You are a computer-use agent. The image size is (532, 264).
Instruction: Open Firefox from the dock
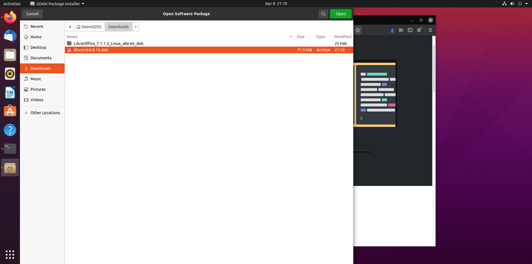10,17
